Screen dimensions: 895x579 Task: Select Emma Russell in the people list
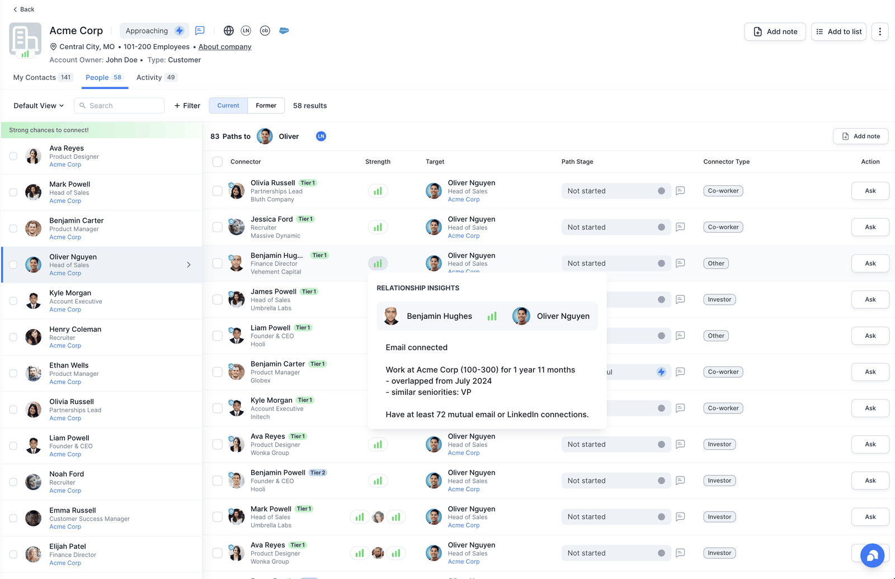(x=101, y=518)
